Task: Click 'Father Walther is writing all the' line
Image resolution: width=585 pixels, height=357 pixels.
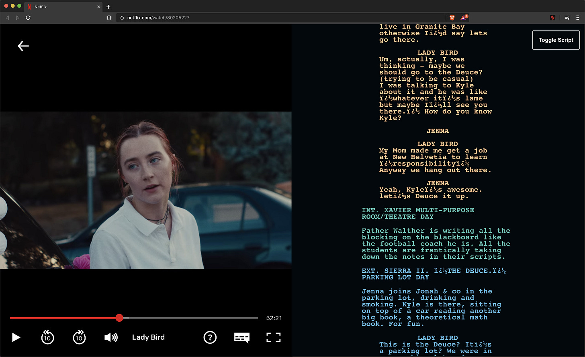Action: (436, 231)
